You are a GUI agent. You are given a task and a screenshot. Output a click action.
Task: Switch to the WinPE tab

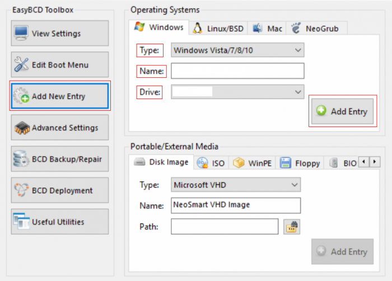[x=252, y=163]
